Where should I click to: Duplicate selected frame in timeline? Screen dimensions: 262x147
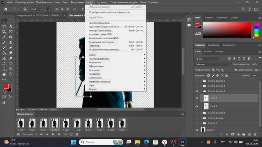71,134
